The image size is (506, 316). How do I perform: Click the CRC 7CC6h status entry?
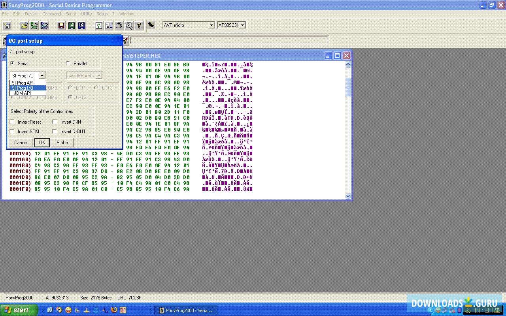[129, 298]
